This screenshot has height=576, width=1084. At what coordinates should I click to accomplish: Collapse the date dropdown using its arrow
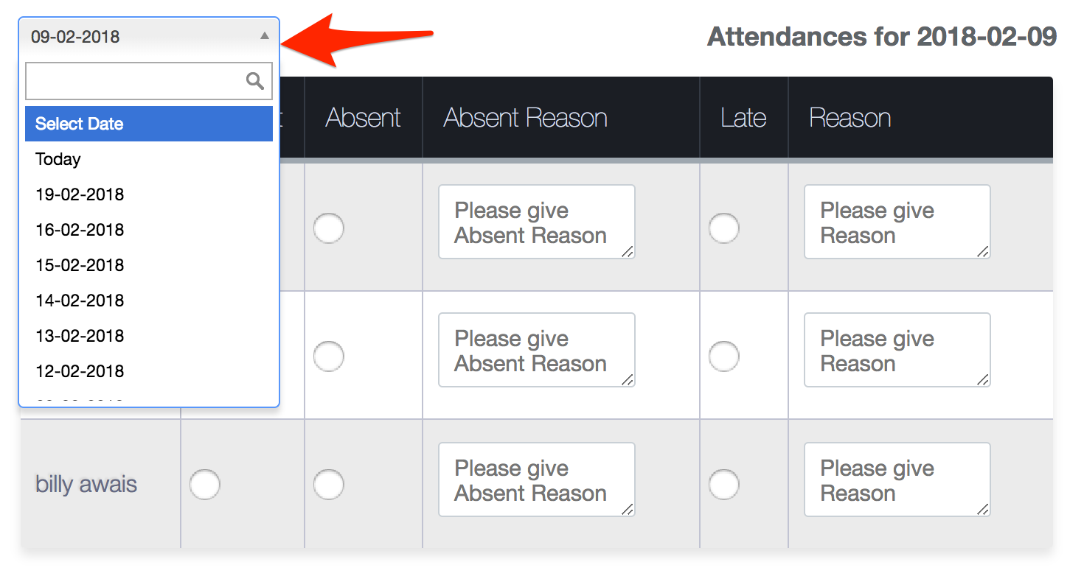(x=265, y=36)
